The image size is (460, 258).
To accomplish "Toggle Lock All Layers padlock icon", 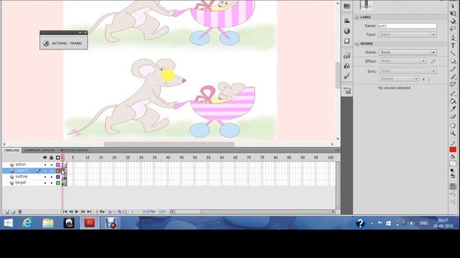I will point(51,158).
